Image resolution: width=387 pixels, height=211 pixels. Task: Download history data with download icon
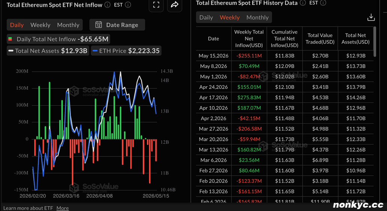371,18
